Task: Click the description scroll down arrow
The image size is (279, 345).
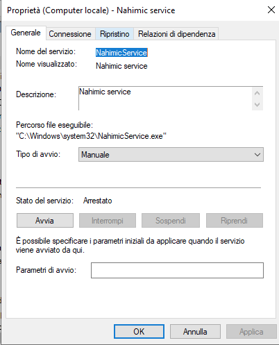Action: [x=257, y=105]
